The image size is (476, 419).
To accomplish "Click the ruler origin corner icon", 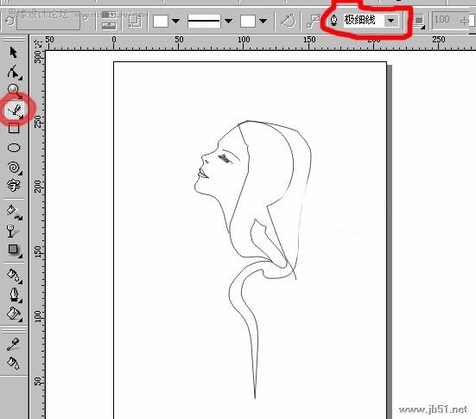I will pos(38,43).
